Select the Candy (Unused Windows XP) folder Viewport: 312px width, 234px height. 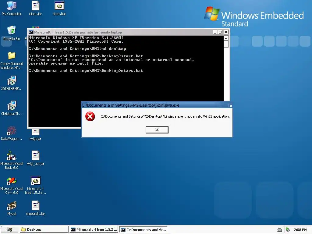pyautogui.click(x=12, y=61)
